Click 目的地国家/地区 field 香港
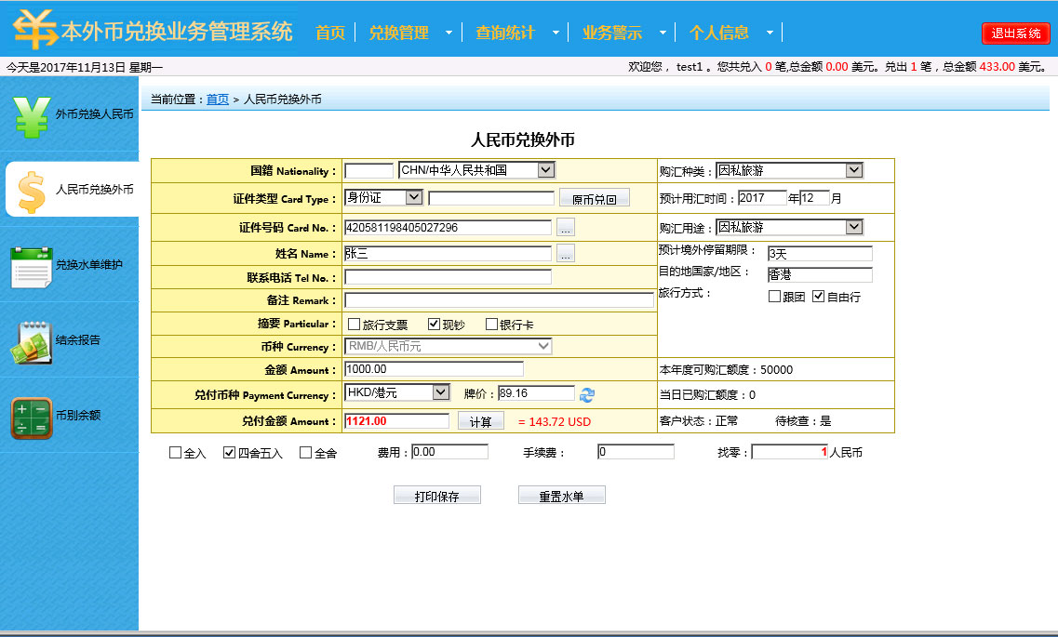This screenshot has width=1058, height=637. click(820, 275)
